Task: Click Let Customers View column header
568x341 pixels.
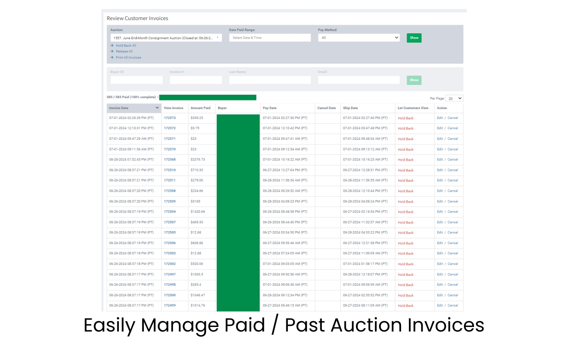Action: 413,108
